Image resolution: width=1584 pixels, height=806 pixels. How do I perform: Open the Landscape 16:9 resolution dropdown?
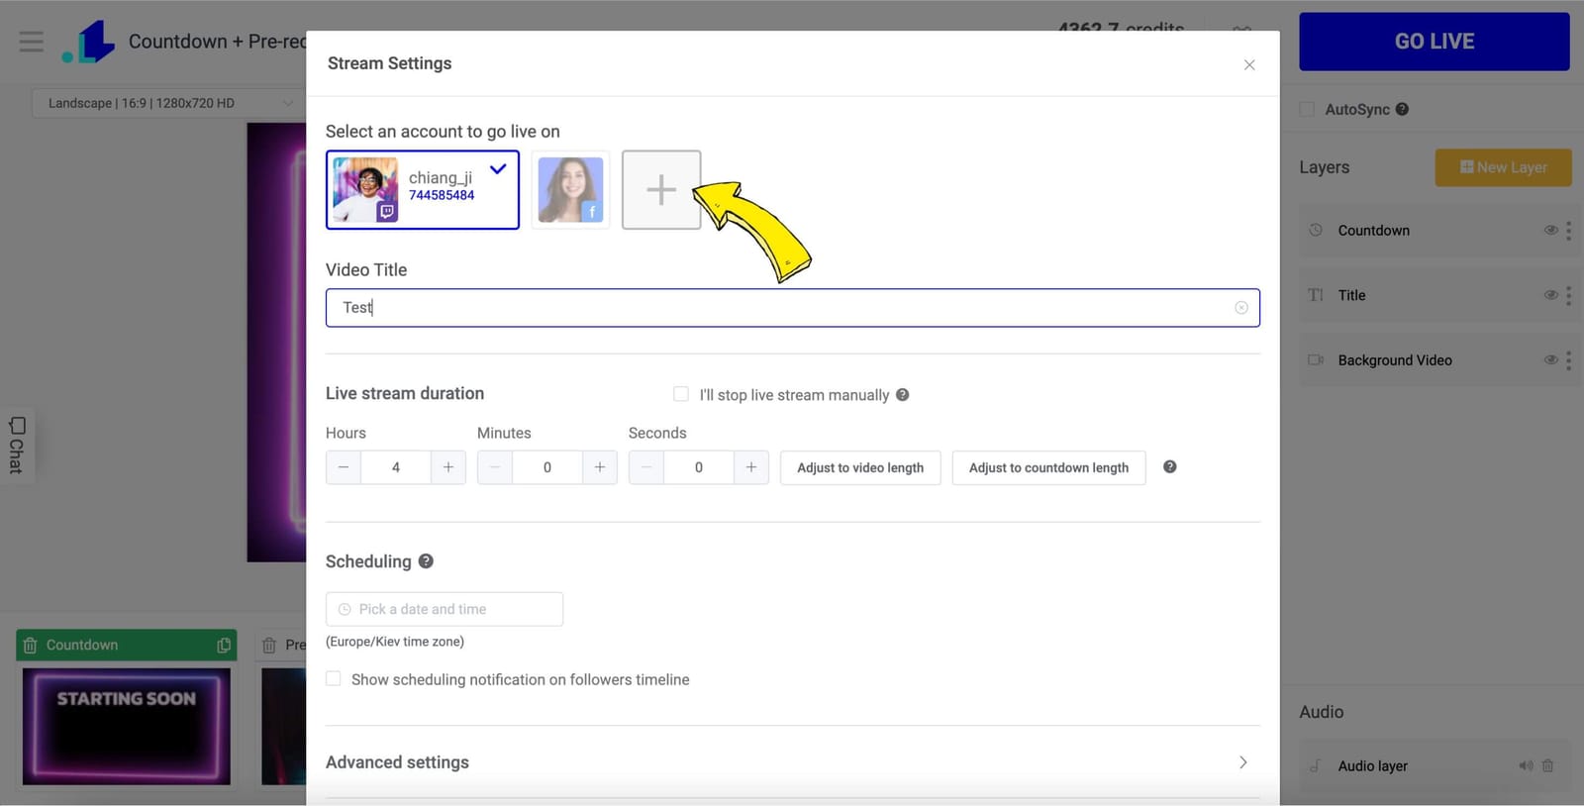coord(164,103)
